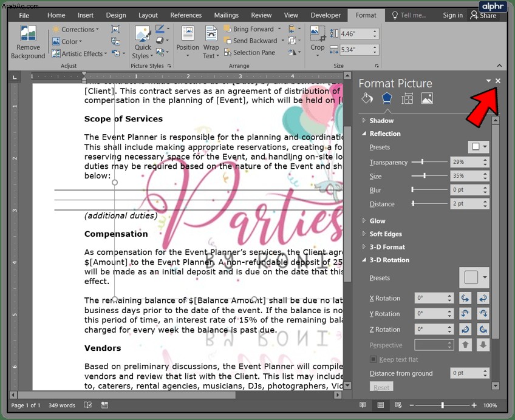
Task: Expand the Shadow section
Action: pos(381,120)
